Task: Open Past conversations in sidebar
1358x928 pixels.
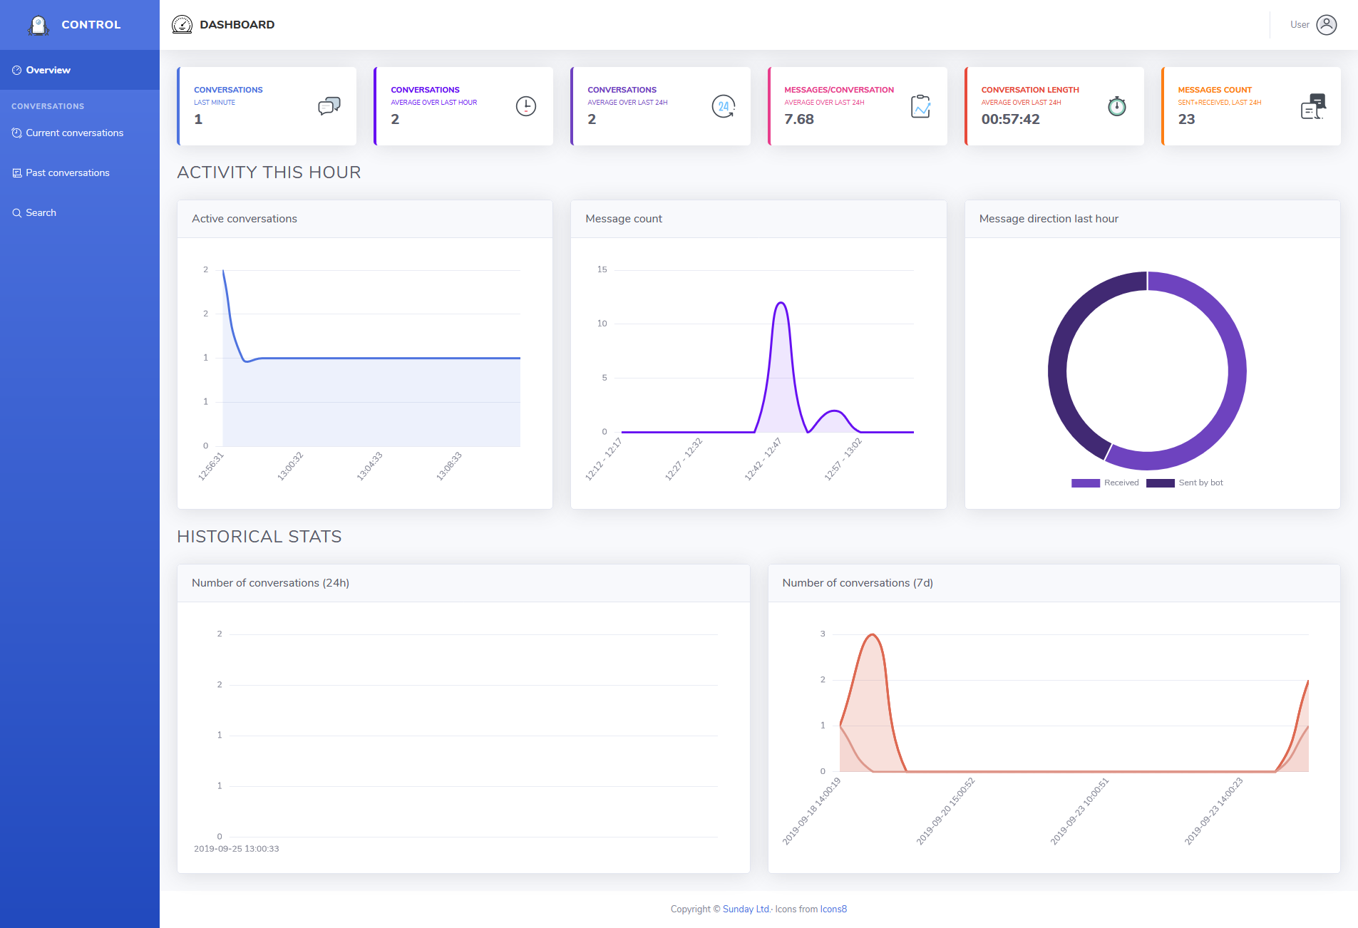Action: [x=68, y=172]
